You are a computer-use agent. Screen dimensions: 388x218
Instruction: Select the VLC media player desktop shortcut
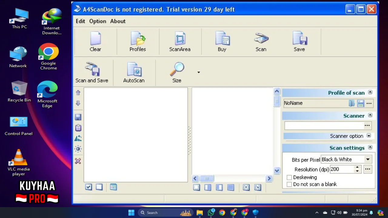[19, 162]
